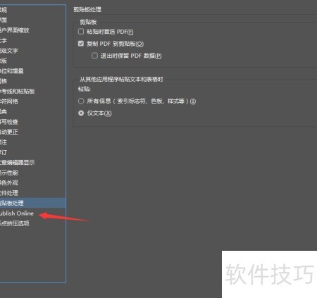The height and width of the screenshot is (298, 317).
Task: Toggle 退出时保留 PDF 数据 checkbox
Action: click(94, 56)
